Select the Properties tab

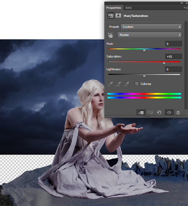pyautogui.click(x=113, y=8)
